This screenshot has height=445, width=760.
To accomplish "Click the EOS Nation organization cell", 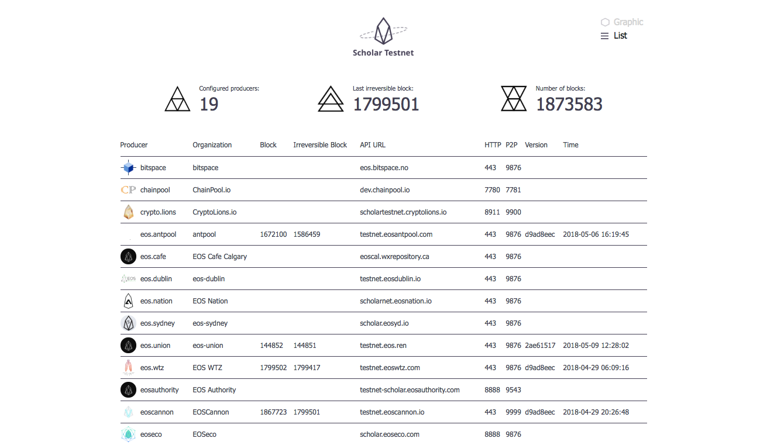I will point(210,301).
